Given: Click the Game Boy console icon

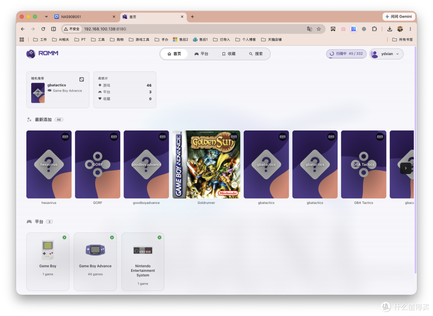Looking at the screenshot, I should tap(48, 250).
